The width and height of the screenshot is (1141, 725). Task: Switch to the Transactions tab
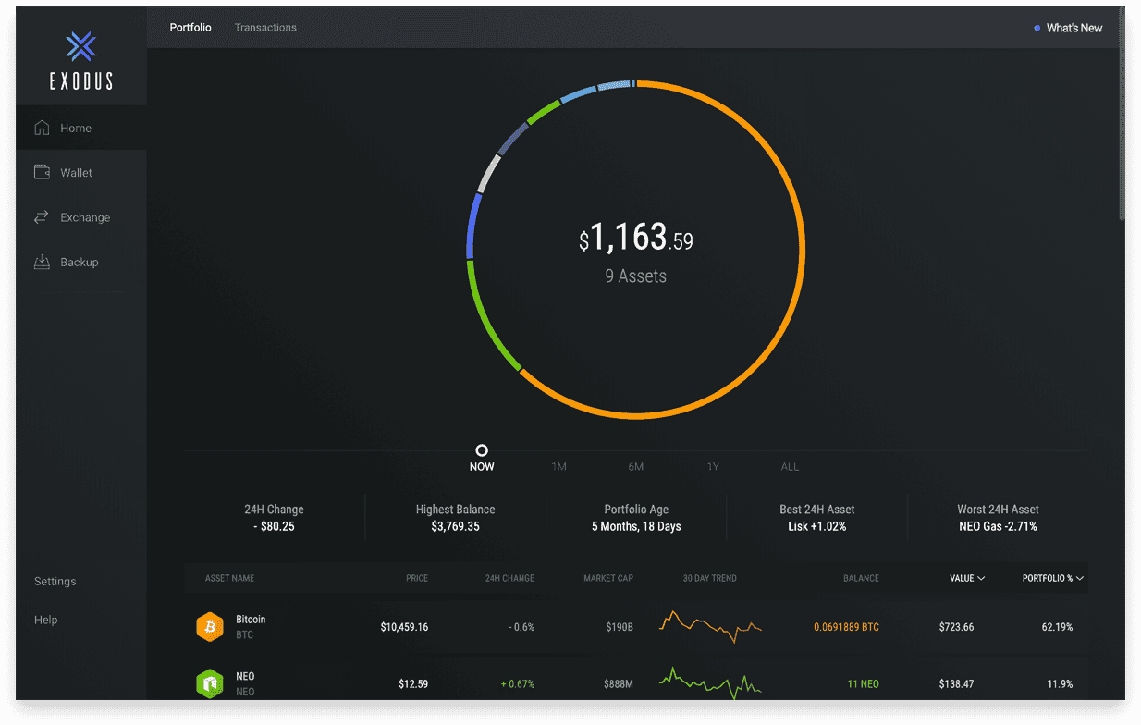click(265, 28)
